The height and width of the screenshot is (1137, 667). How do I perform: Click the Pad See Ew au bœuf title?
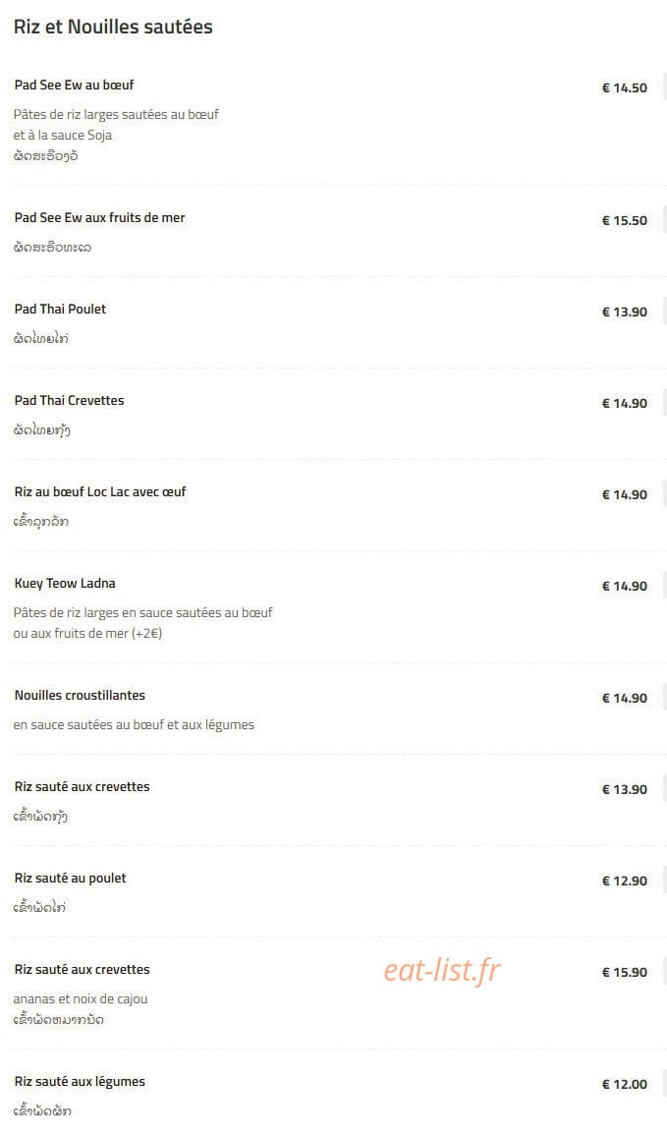point(74,85)
